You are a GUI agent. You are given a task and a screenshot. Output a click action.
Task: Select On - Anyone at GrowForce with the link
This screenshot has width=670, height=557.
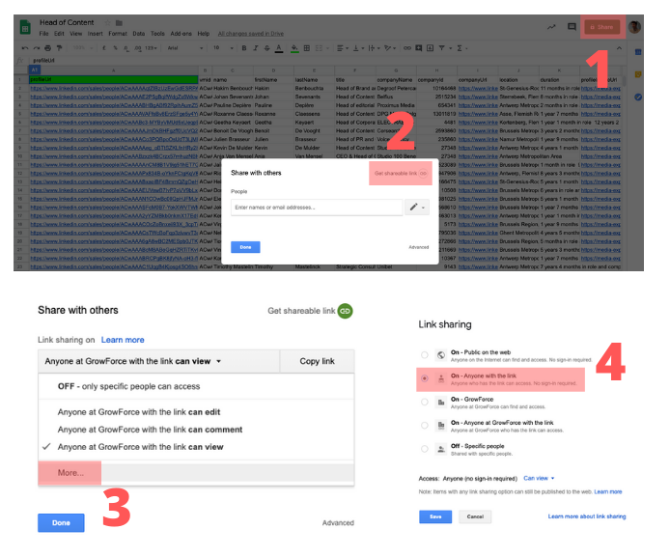(425, 426)
